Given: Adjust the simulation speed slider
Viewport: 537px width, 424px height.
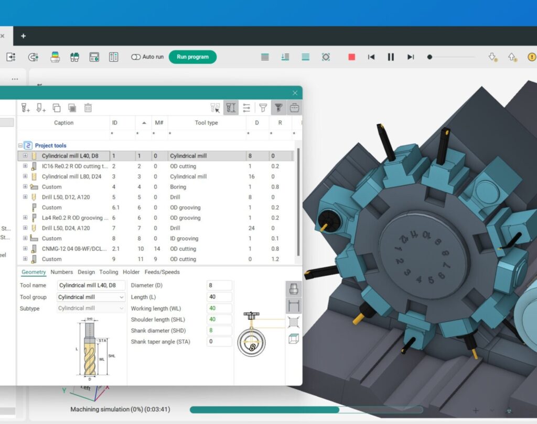Looking at the screenshot, I should point(430,57).
